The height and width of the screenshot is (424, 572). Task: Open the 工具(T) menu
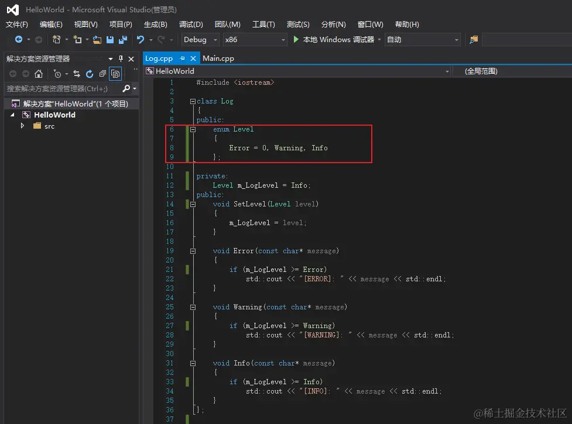263,25
